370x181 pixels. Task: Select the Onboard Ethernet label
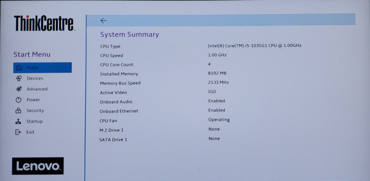119,111
